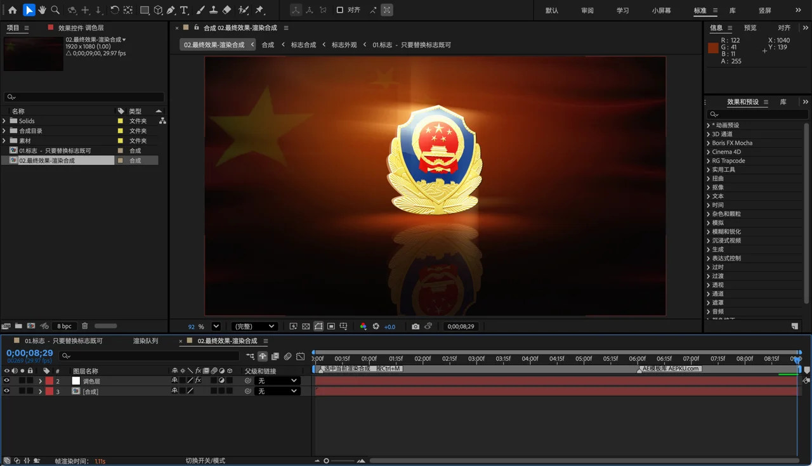
Task: Select the Brush tool
Action: coord(200,10)
